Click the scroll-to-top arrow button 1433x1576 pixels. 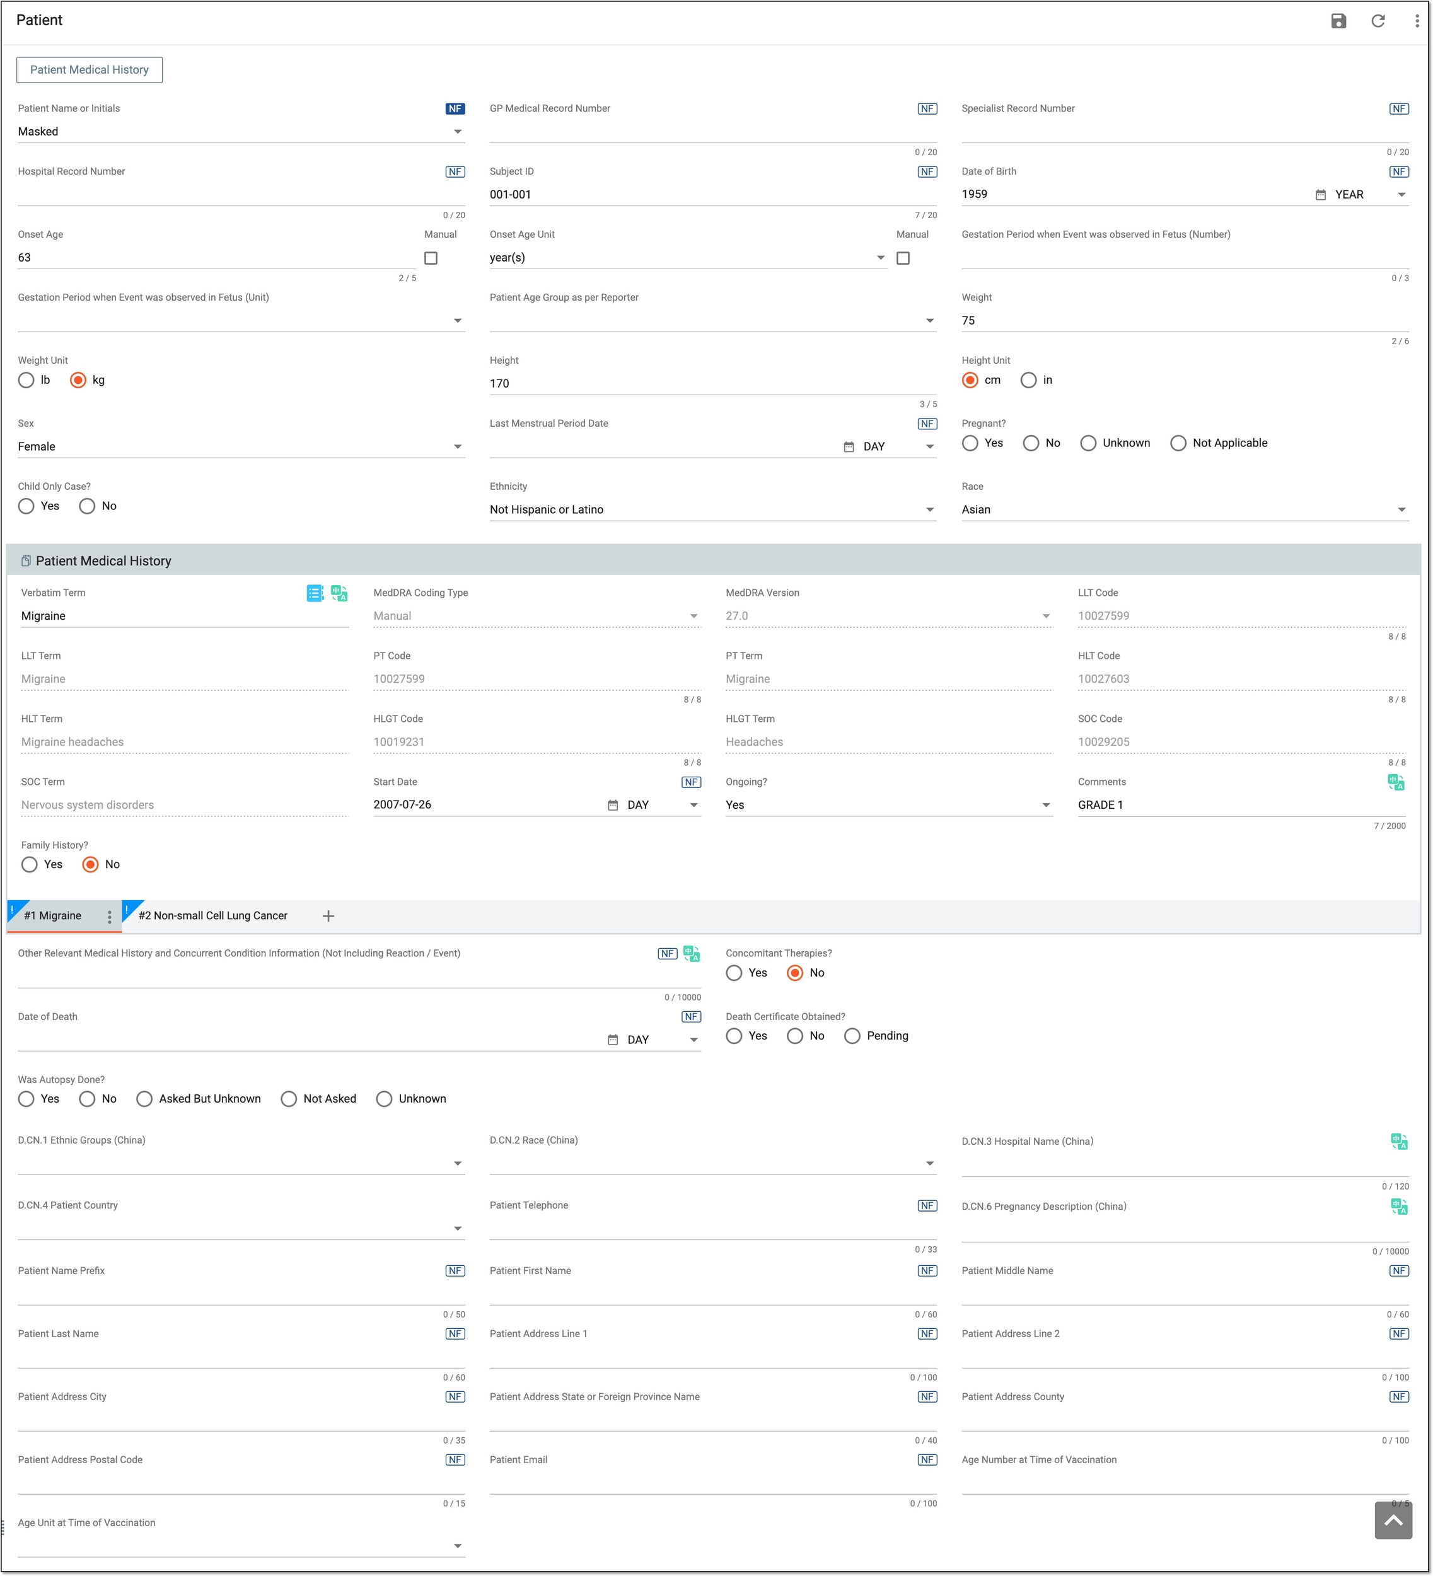1393,1521
